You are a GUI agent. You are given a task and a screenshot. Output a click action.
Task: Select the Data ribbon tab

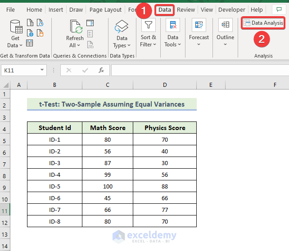click(165, 10)
